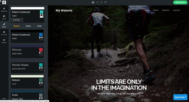Open the ABOUT nav link
Screen dimensions: 189x102
(x=156, y=10)
